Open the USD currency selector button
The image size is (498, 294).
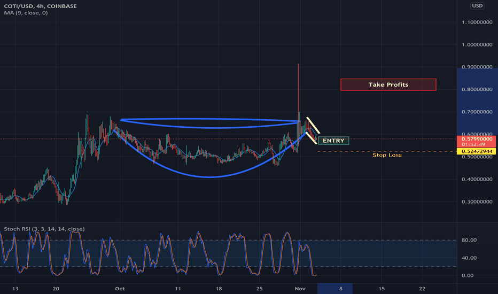[477, 6]
